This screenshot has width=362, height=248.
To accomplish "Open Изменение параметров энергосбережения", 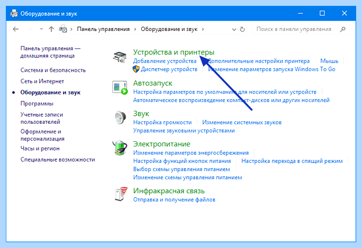I will 191,153.
